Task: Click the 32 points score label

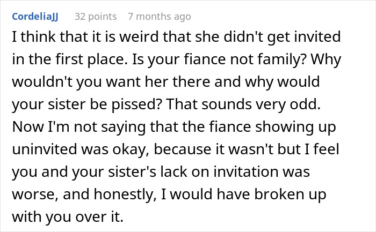Action: 96,17
